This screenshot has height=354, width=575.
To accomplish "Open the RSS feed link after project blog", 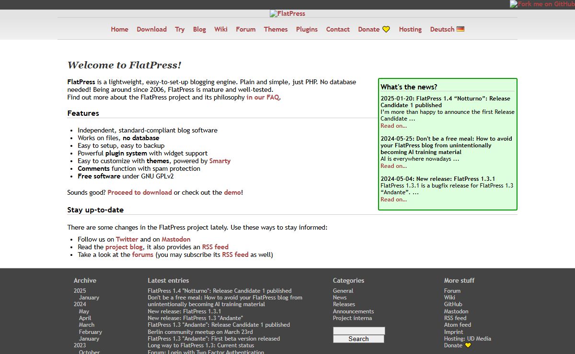I will tap(215, 247).
